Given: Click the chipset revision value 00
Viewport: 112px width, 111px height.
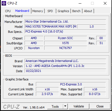Looking at the screenshot, I should 101,38.
